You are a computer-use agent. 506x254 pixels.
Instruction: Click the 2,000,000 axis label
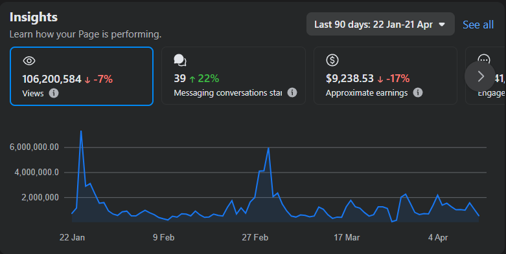coord(40,197)
